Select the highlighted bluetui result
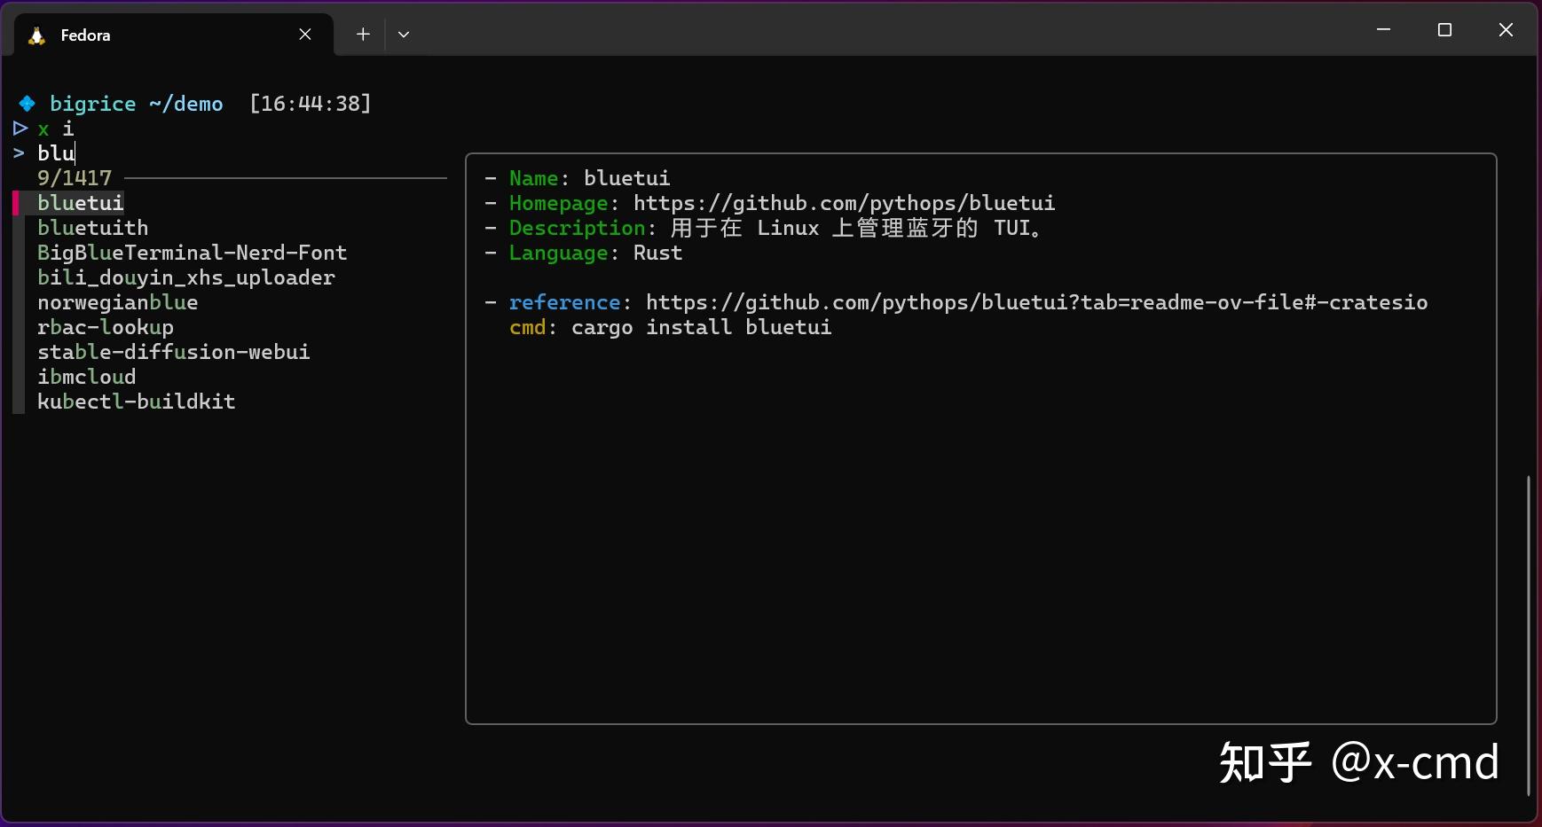Viewport: 1542px width, 827px height. (80, 202)
